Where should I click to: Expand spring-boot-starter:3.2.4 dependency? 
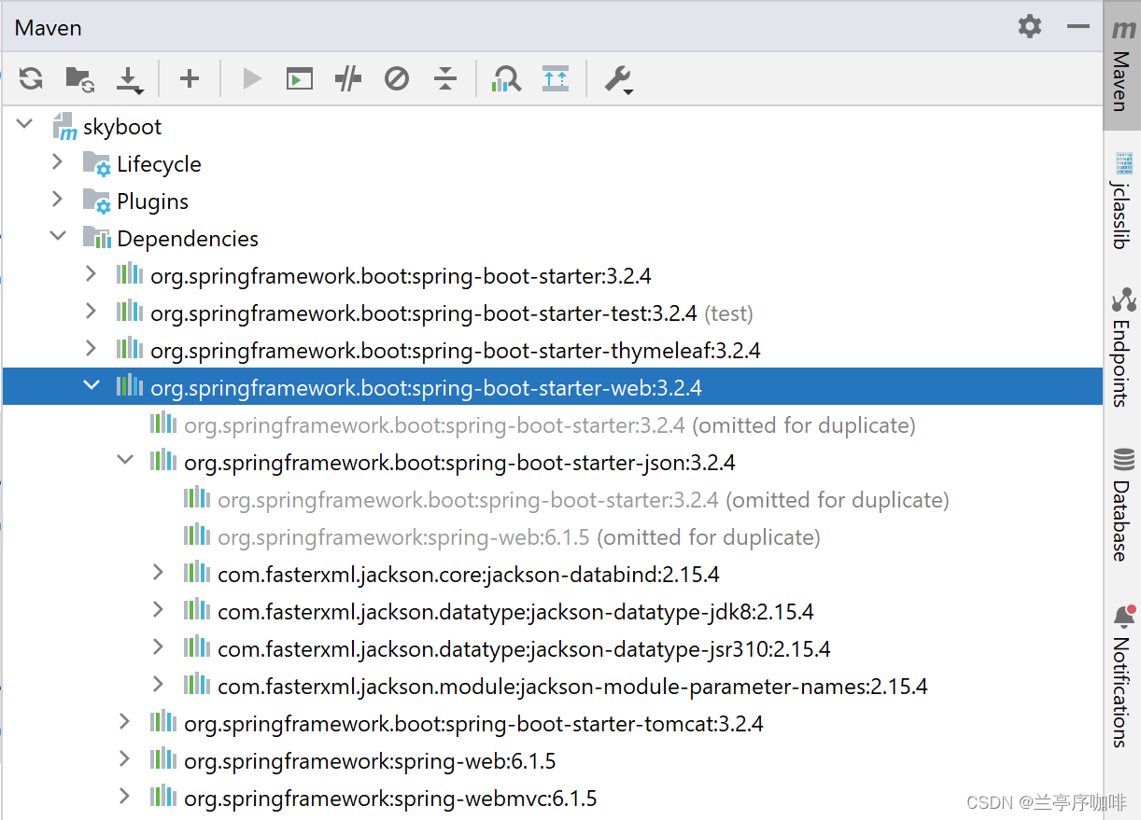pos(91,273)
